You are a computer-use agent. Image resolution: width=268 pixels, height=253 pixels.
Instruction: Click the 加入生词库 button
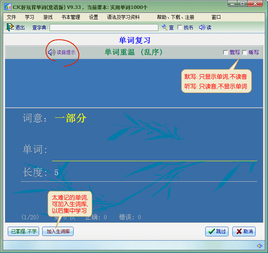[58, 231]
